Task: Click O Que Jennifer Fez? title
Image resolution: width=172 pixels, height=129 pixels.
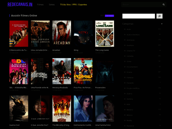Action: [x=39, y=125]
